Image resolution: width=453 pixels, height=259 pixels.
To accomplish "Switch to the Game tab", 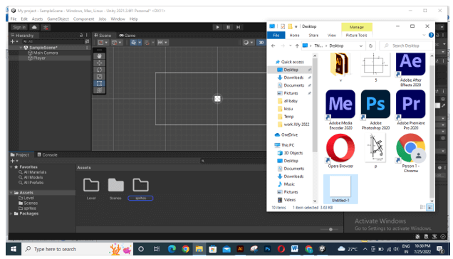I will coord(127,36).
